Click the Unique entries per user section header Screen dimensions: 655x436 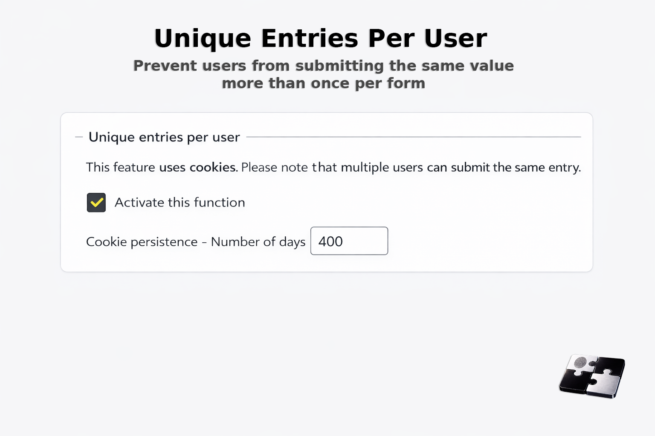[163, 137]
